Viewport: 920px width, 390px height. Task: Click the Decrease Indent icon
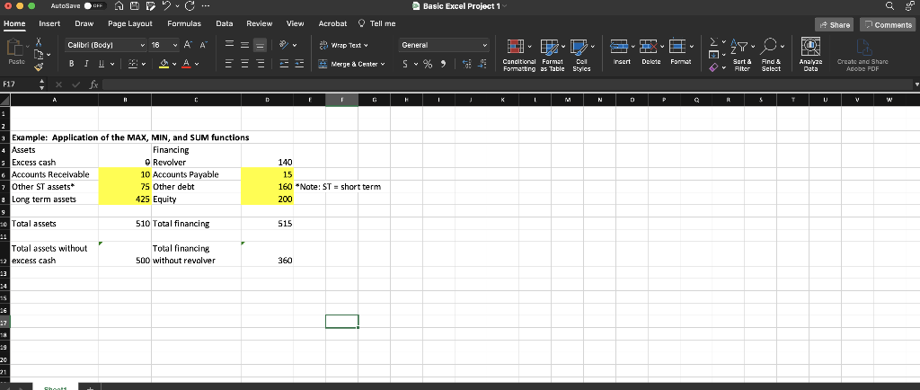(283, 64)
